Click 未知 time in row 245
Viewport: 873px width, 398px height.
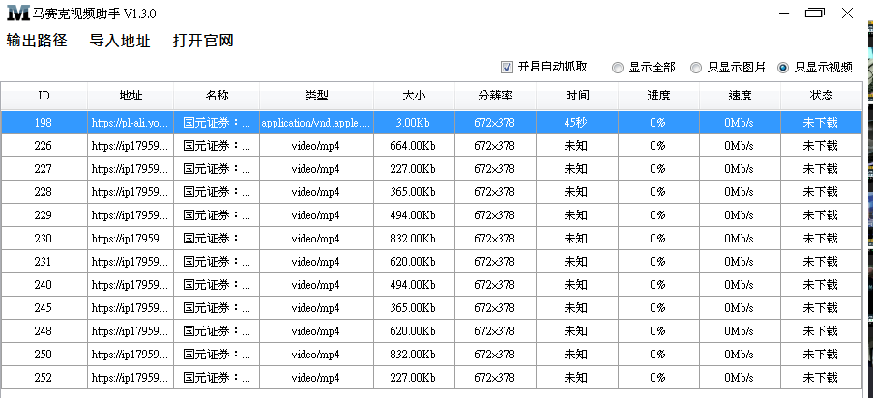tap(577, 308)
